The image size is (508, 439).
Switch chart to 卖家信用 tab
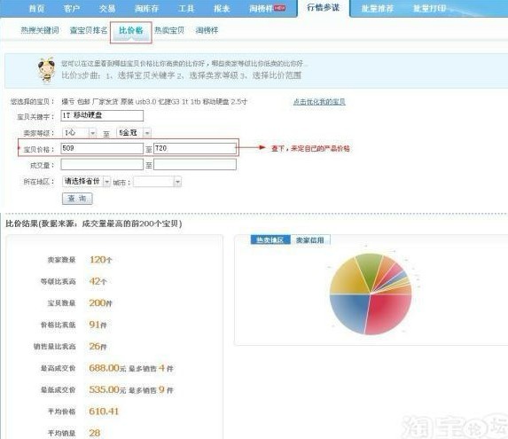click(x=310, y=239)
